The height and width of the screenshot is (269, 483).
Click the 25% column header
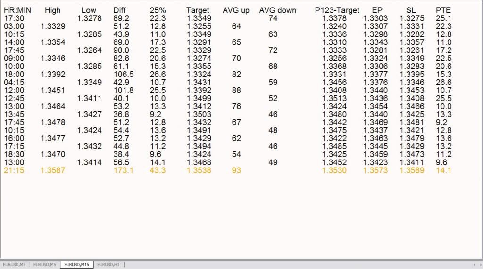point(158,10)
